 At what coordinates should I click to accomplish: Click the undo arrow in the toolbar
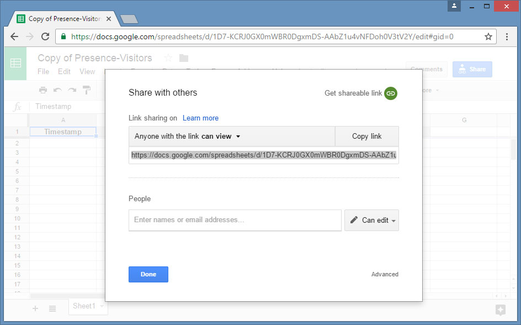[x=57, y=90]
